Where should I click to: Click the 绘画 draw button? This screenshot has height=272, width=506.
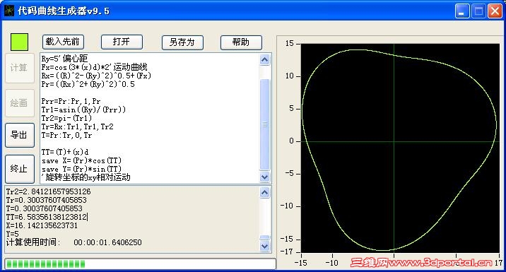point(19,103)
